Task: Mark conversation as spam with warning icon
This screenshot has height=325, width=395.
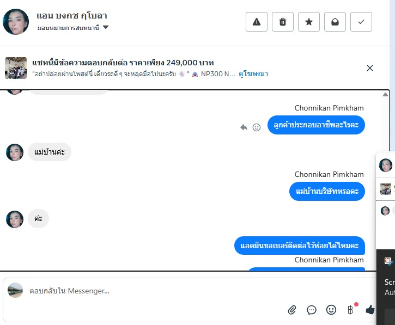Action: click(x=257, y=22)
